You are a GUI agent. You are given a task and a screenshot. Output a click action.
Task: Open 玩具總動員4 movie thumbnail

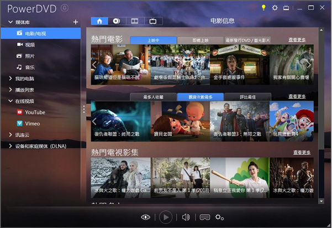(x=292, y=121)
